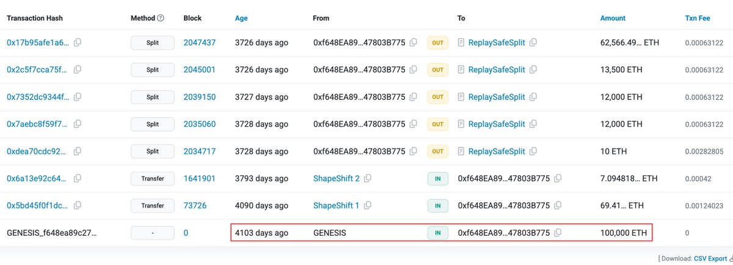The height and width of the screenshot is (265, 733).
Task: Click IN badge in ShapeShift 2 row
Action: tap(437, 178)
